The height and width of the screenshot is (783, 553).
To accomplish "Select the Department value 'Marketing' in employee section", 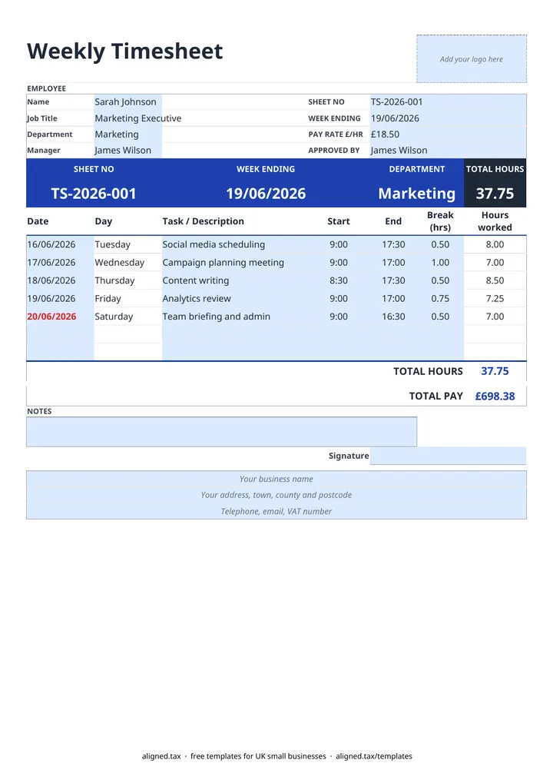I will pyautogui.click(x=117, y=134).
